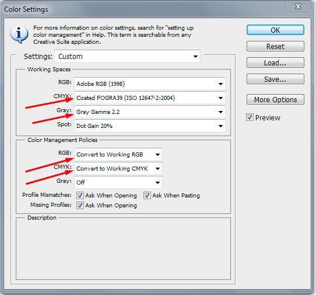Viewport: 316px width, 295px height.
Task: Show More Options
Action: [x=275, y=99]
